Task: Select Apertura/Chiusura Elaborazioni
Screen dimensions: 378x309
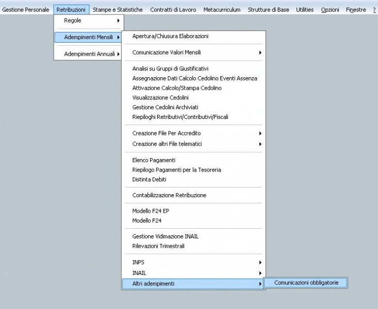Action: click(193, 37)
